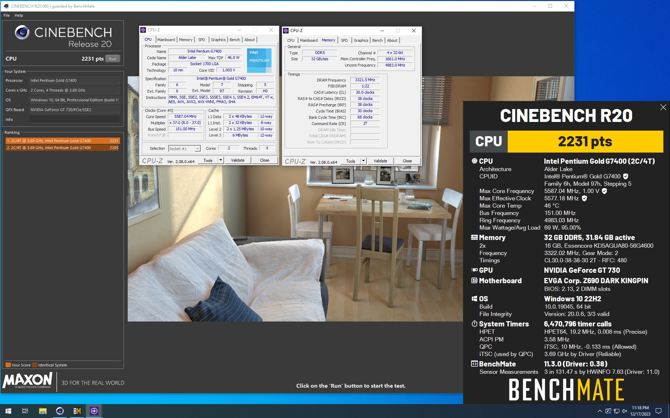
Task: Open the notification center icon
Action: tap(658, 411)
